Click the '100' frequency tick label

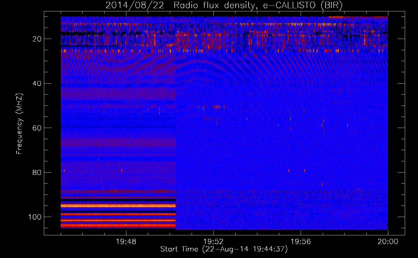tap(35, 217)
